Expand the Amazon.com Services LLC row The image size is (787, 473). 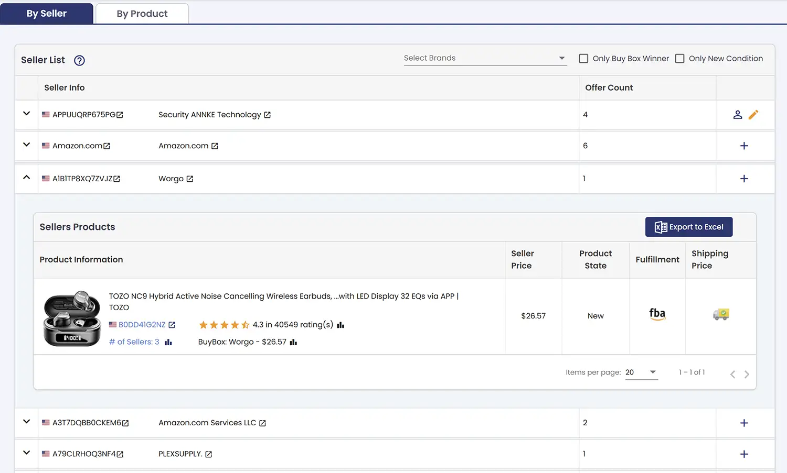(x=26, y=422)
